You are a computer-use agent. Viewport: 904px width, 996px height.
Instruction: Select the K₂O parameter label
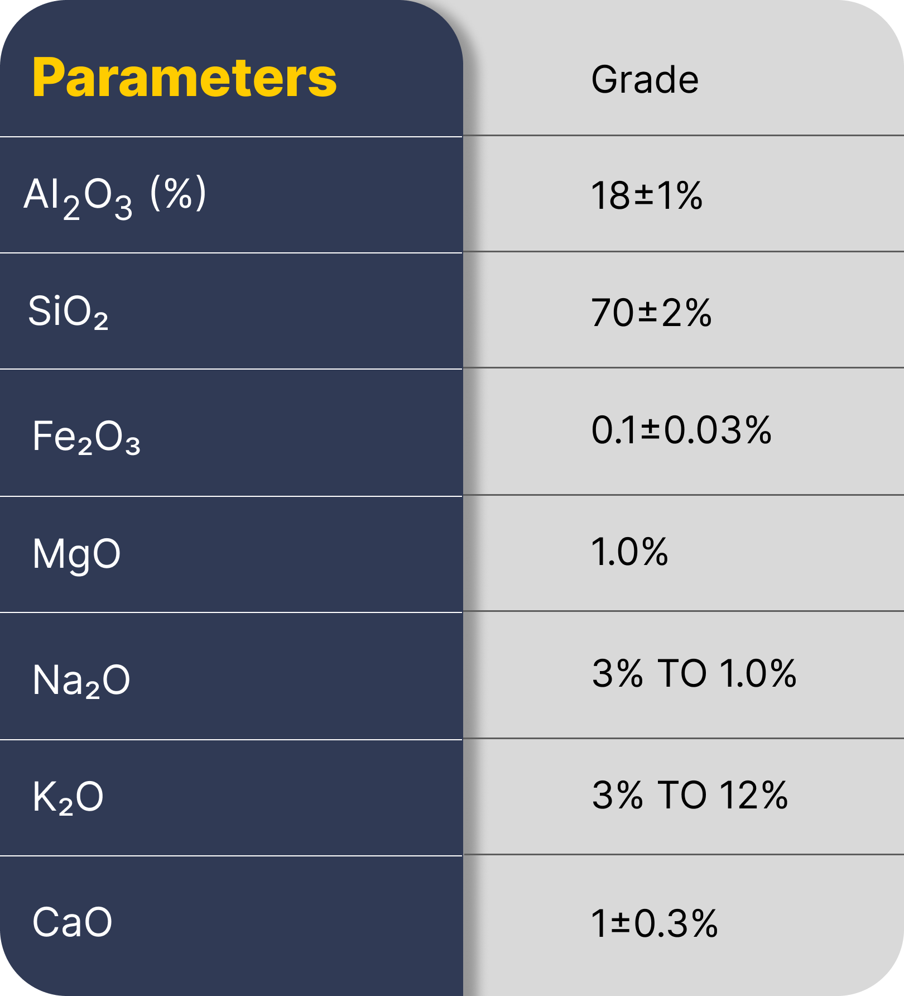click(68, 797)
